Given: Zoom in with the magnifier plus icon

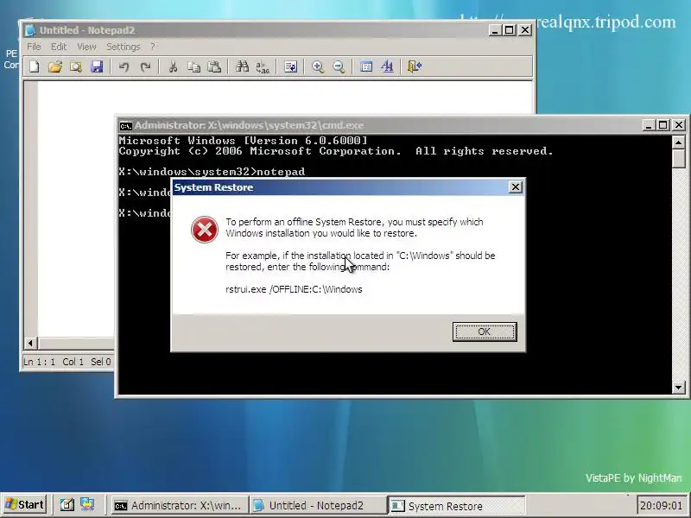Looking at the screenshot, I should coord(318,66).
